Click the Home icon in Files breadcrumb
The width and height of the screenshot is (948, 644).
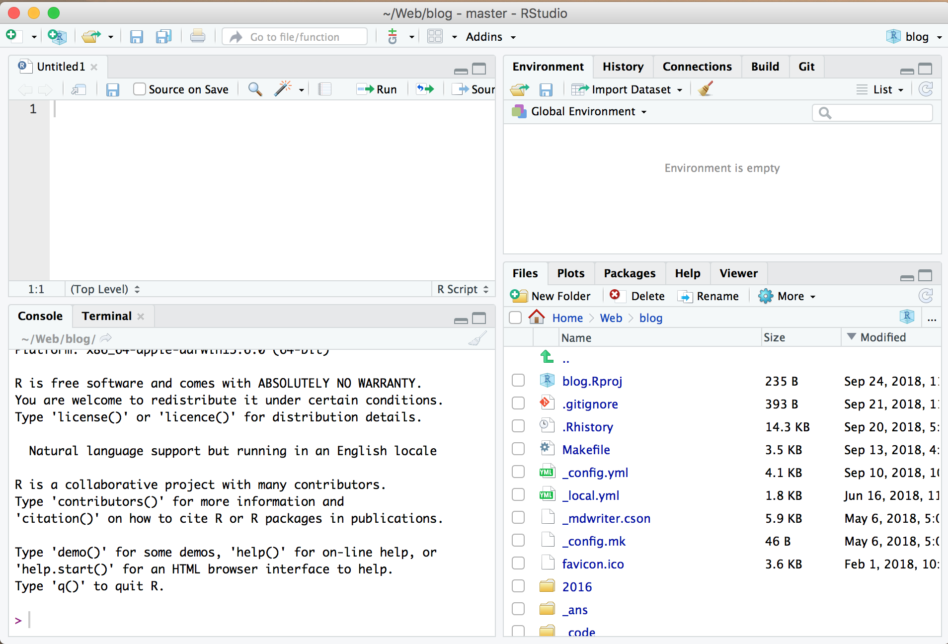(x=537, y=317)
